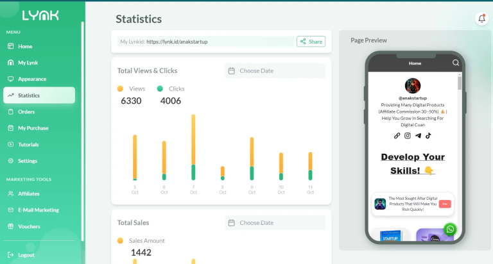This screenshot has height=264, width=493.
Task: Open the Total Sales date picker
Action: (275, 222)
